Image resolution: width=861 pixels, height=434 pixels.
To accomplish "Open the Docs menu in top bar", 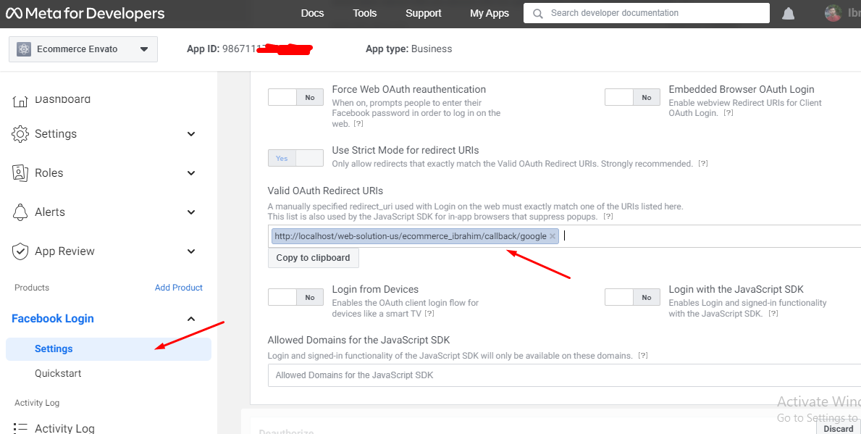I will coord(312,13).
